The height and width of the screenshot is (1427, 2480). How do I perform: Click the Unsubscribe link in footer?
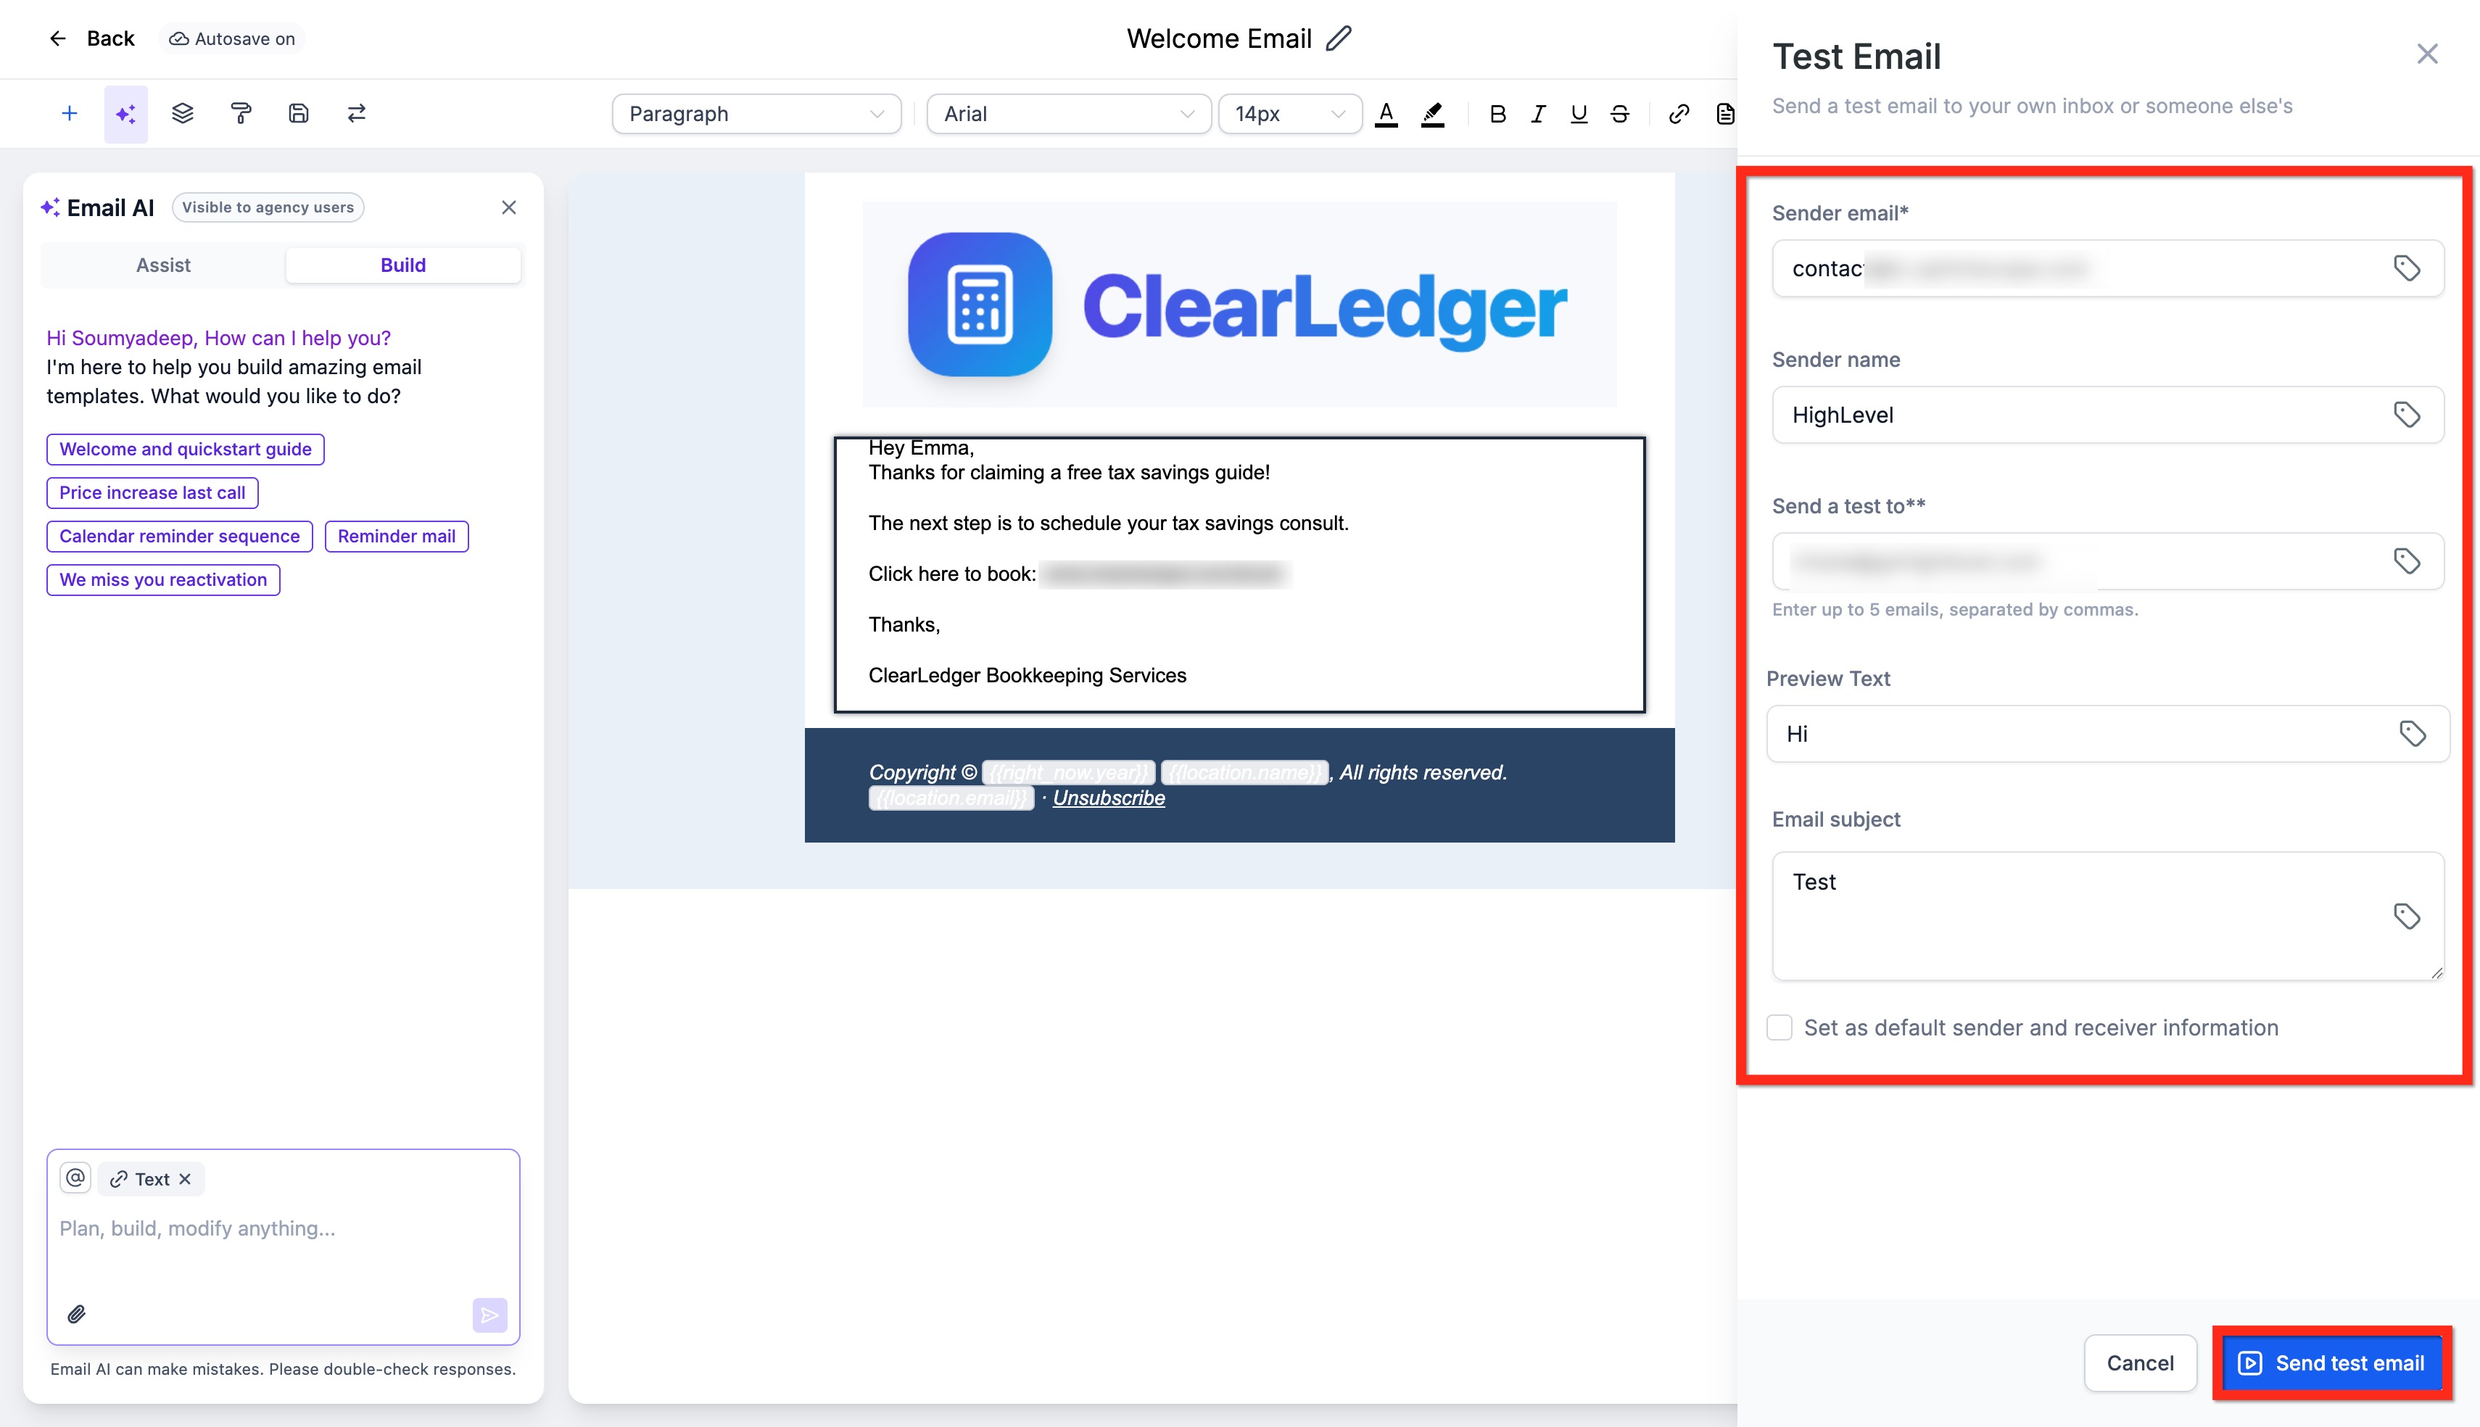click(x=1108, y=798)
